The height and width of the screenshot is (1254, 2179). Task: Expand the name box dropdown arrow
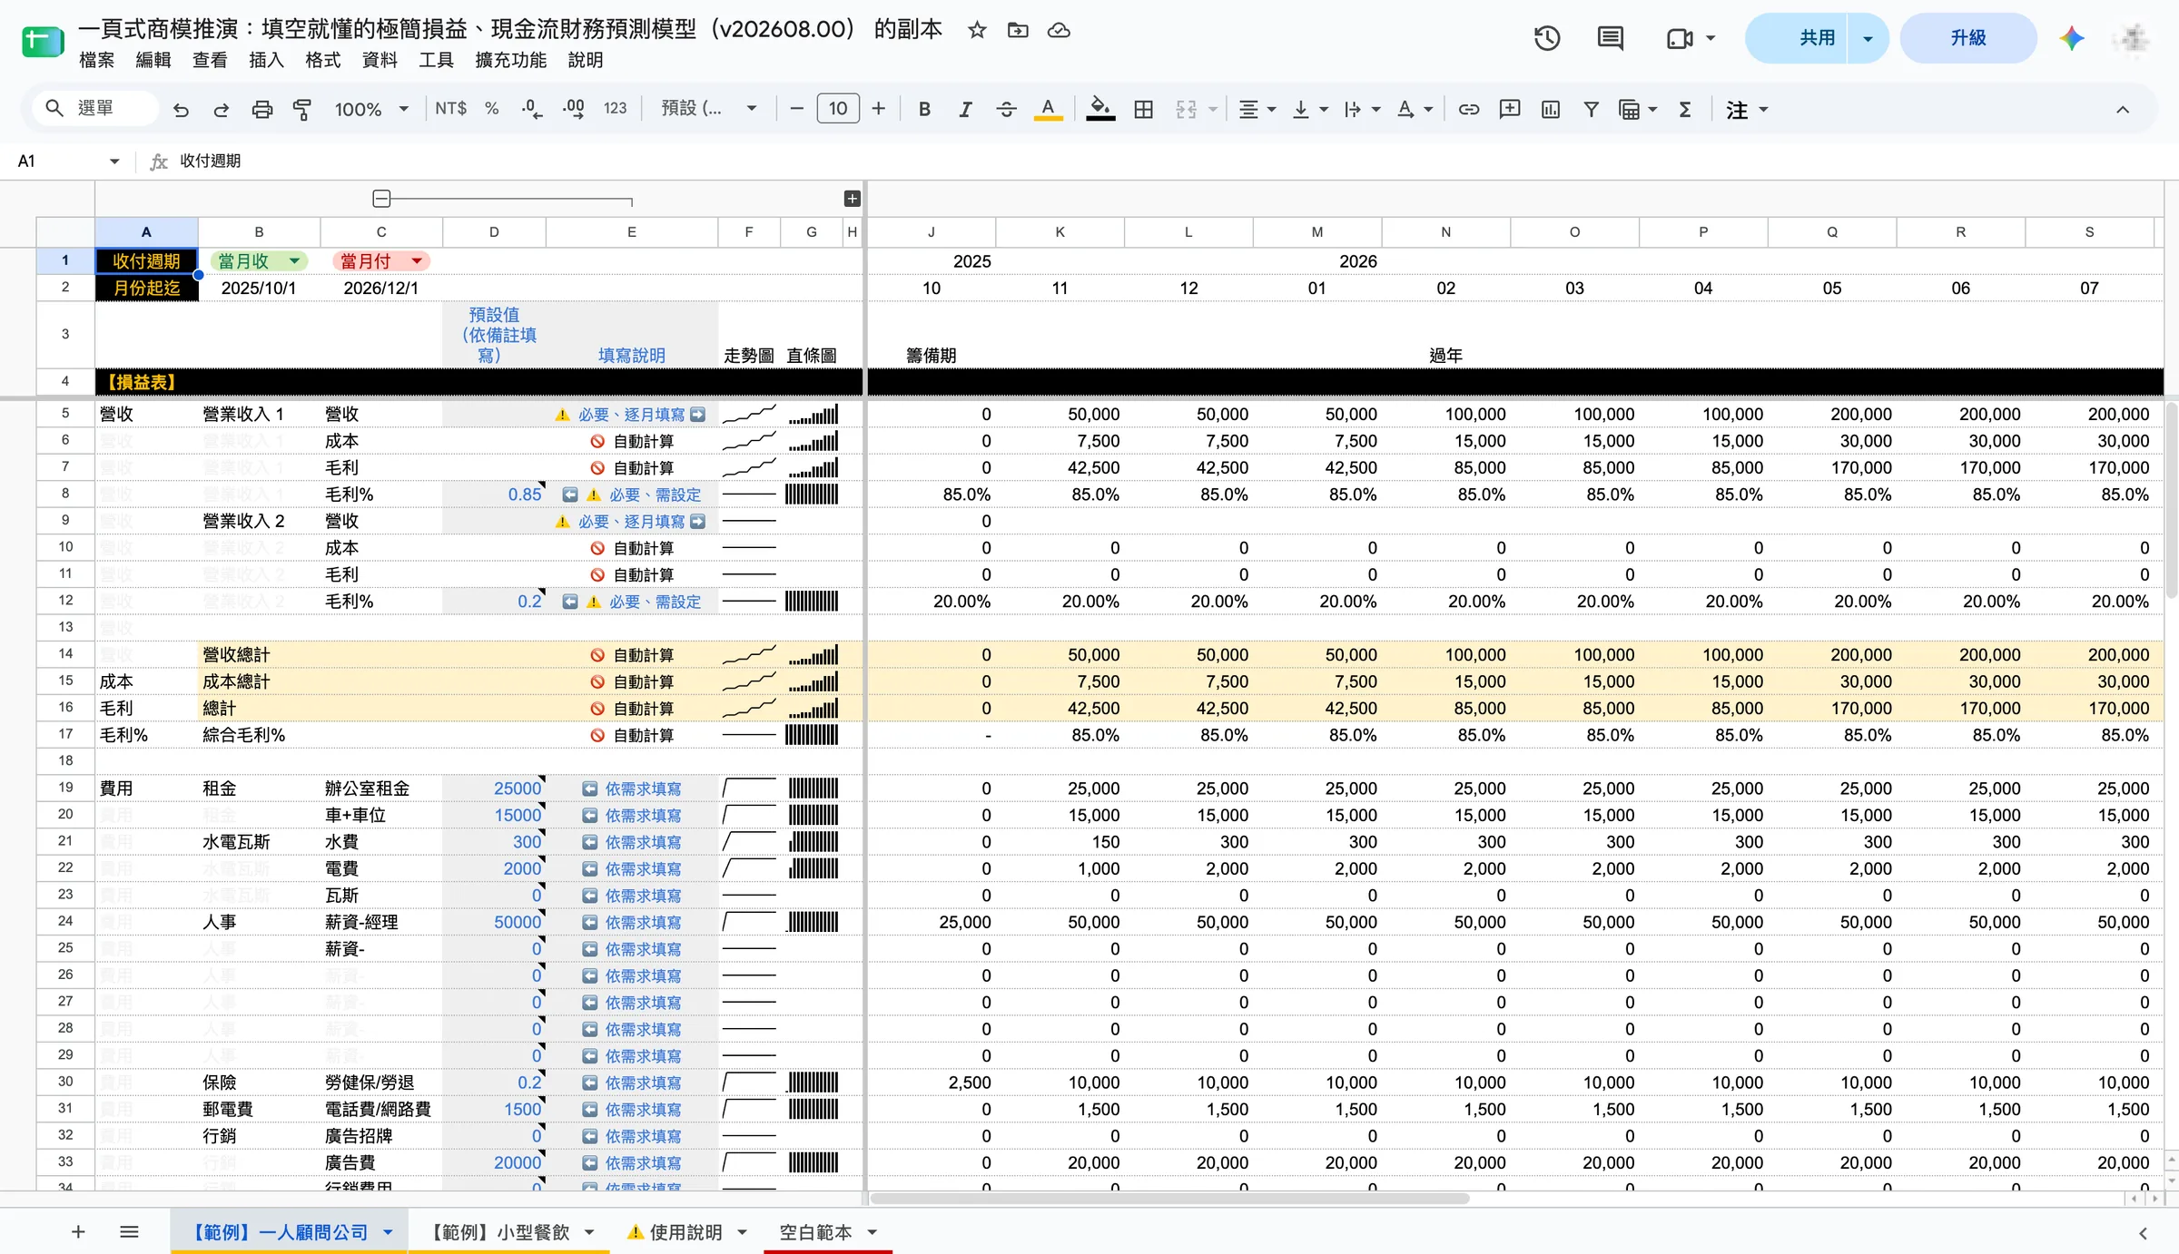[x=114, y=162]
